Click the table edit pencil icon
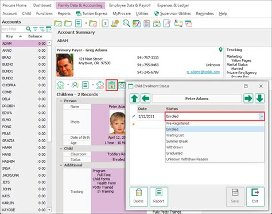The width and height of the screenshot is (272, 214). point(137,24)
